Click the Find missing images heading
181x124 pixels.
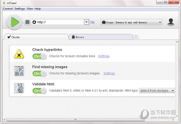click(50, 67)
